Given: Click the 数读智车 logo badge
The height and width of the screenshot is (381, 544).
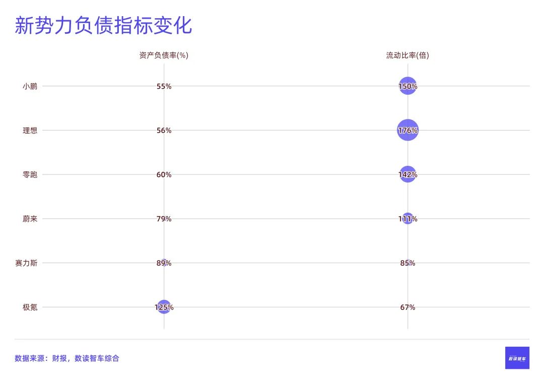Looking at the screenshot, I should click(517, 358).
